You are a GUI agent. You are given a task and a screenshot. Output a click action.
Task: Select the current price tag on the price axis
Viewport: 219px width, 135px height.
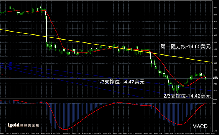(x=215, y=78)
